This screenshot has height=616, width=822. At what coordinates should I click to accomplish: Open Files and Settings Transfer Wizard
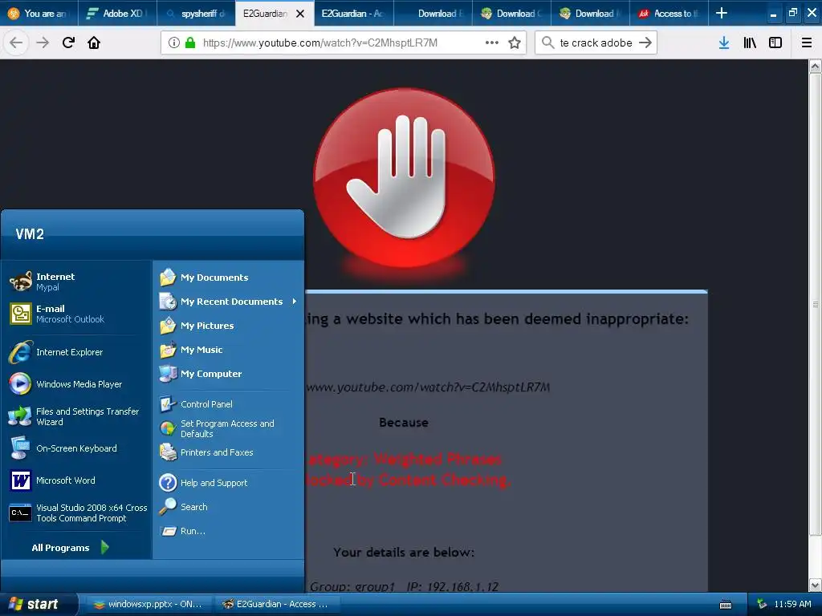click(76, 416)
